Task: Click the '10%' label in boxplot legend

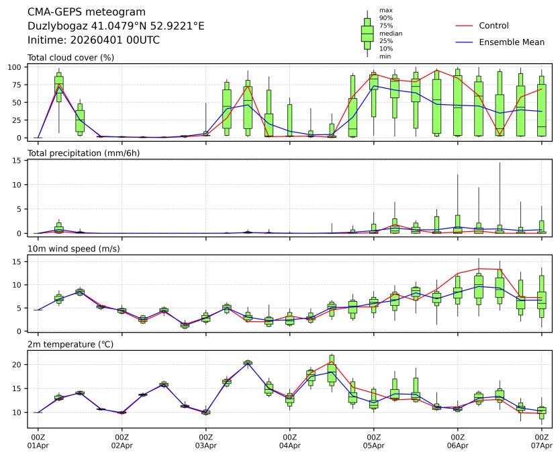Action: (386, 48)
